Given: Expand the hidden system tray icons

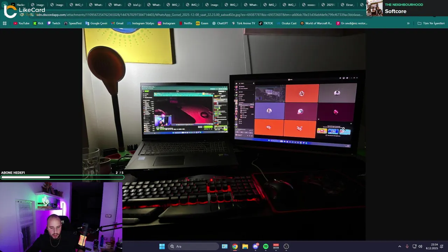Looking at the screenshot, I should pos(400,246).
